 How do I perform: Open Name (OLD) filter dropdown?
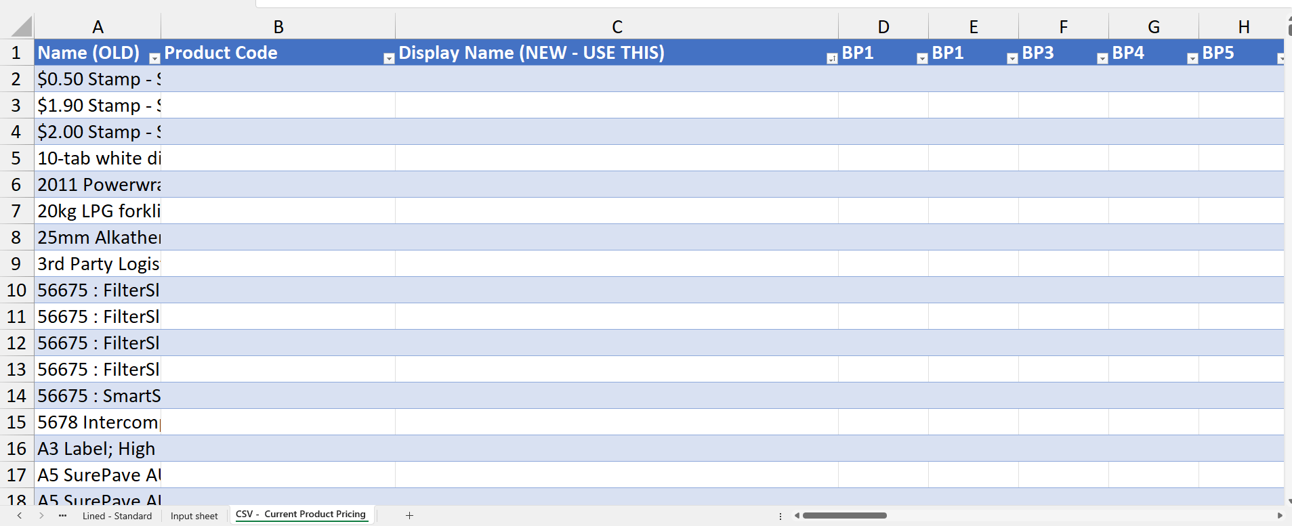(x=154, y=59)
